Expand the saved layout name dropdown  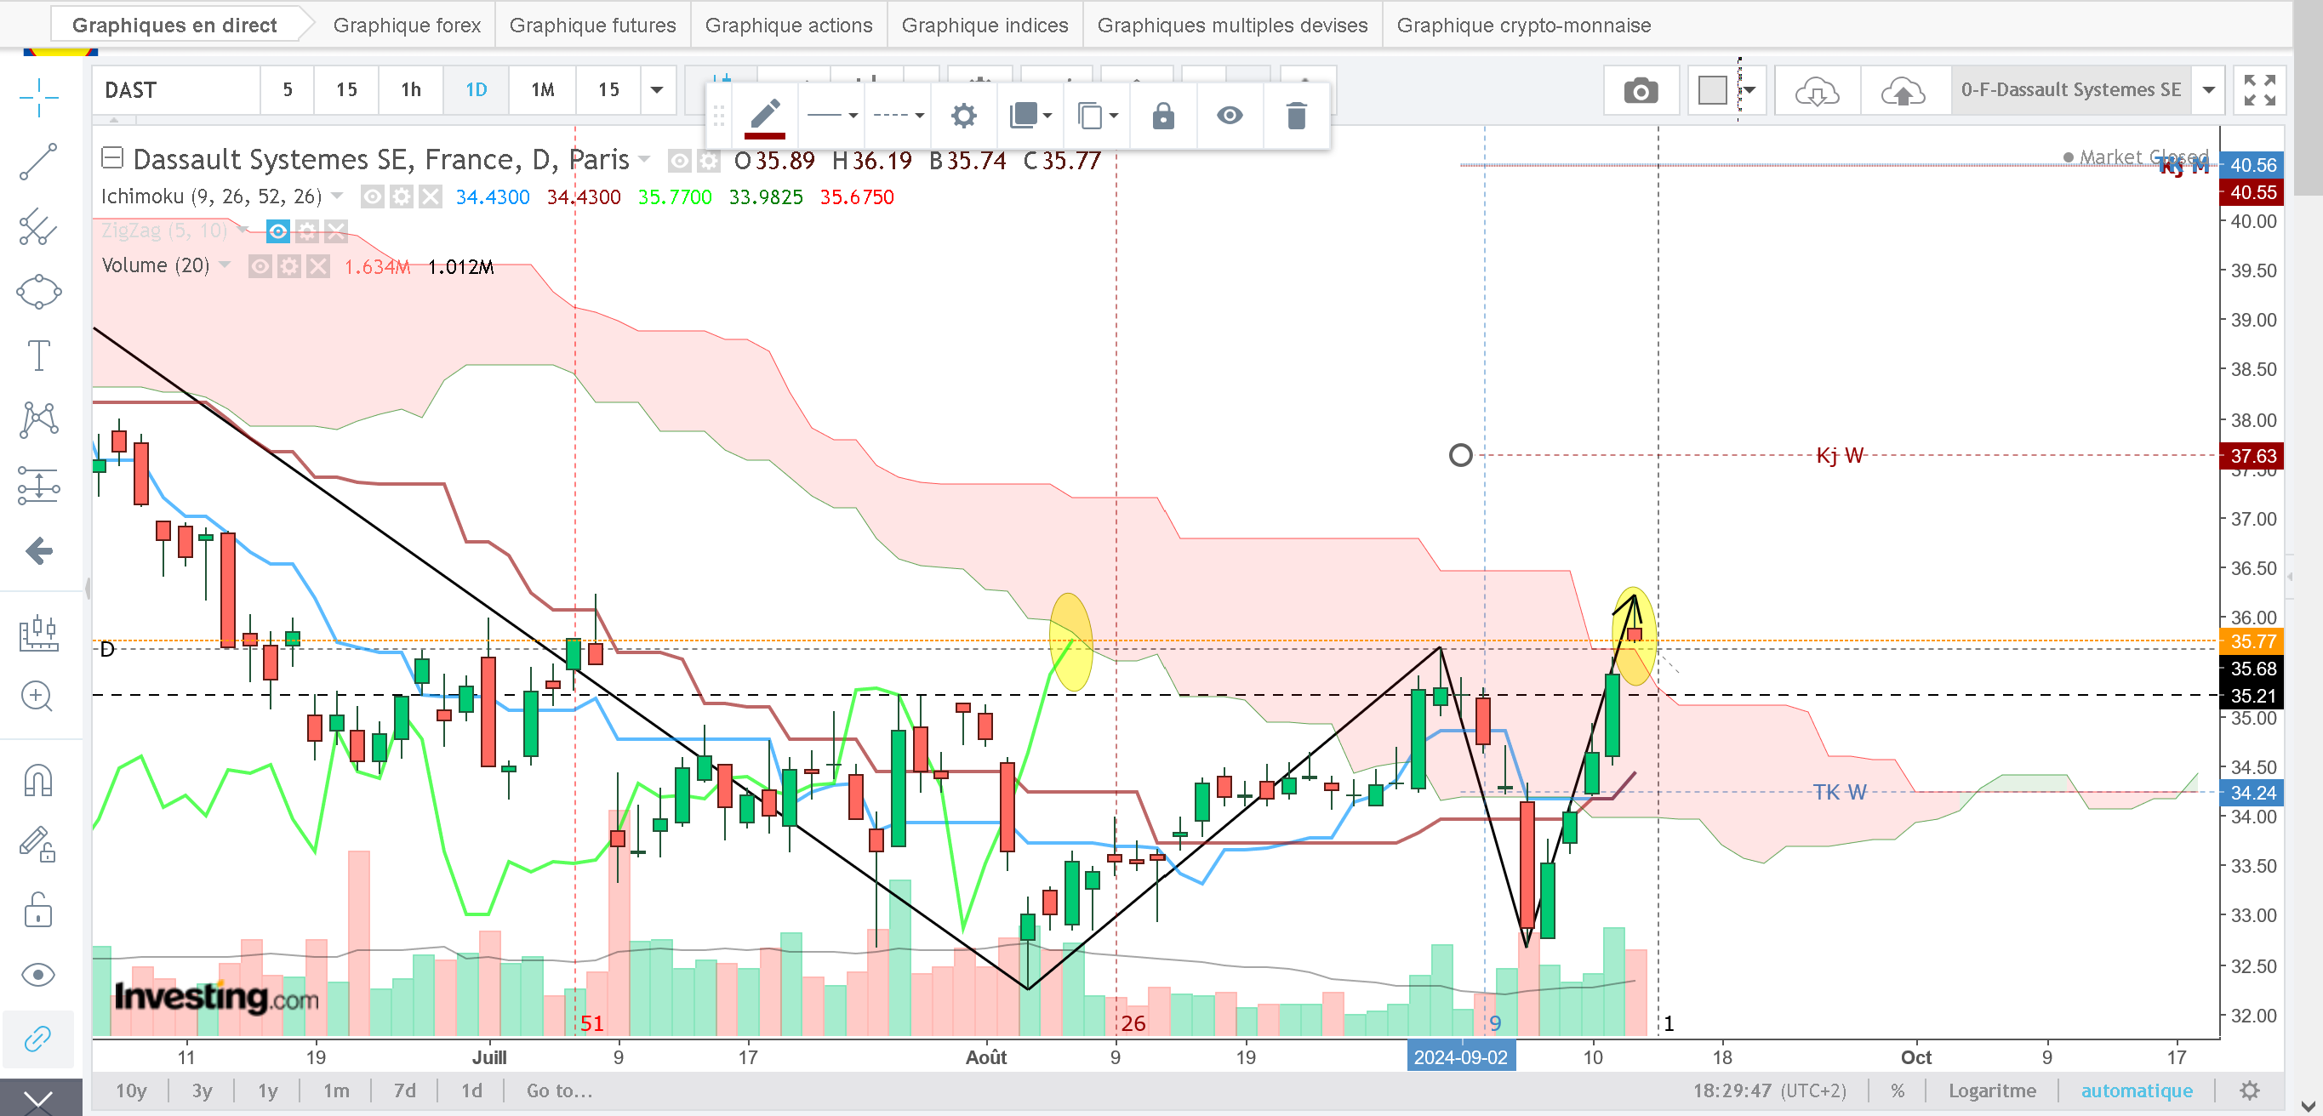point(2208,90)
